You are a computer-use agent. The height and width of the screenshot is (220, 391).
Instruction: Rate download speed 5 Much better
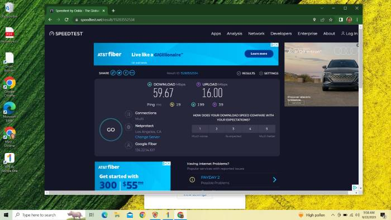pos(267,129)
